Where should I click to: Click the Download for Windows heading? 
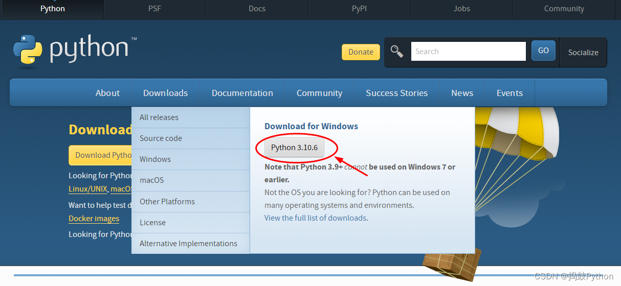pyautogui.click(x=311, y=126)
